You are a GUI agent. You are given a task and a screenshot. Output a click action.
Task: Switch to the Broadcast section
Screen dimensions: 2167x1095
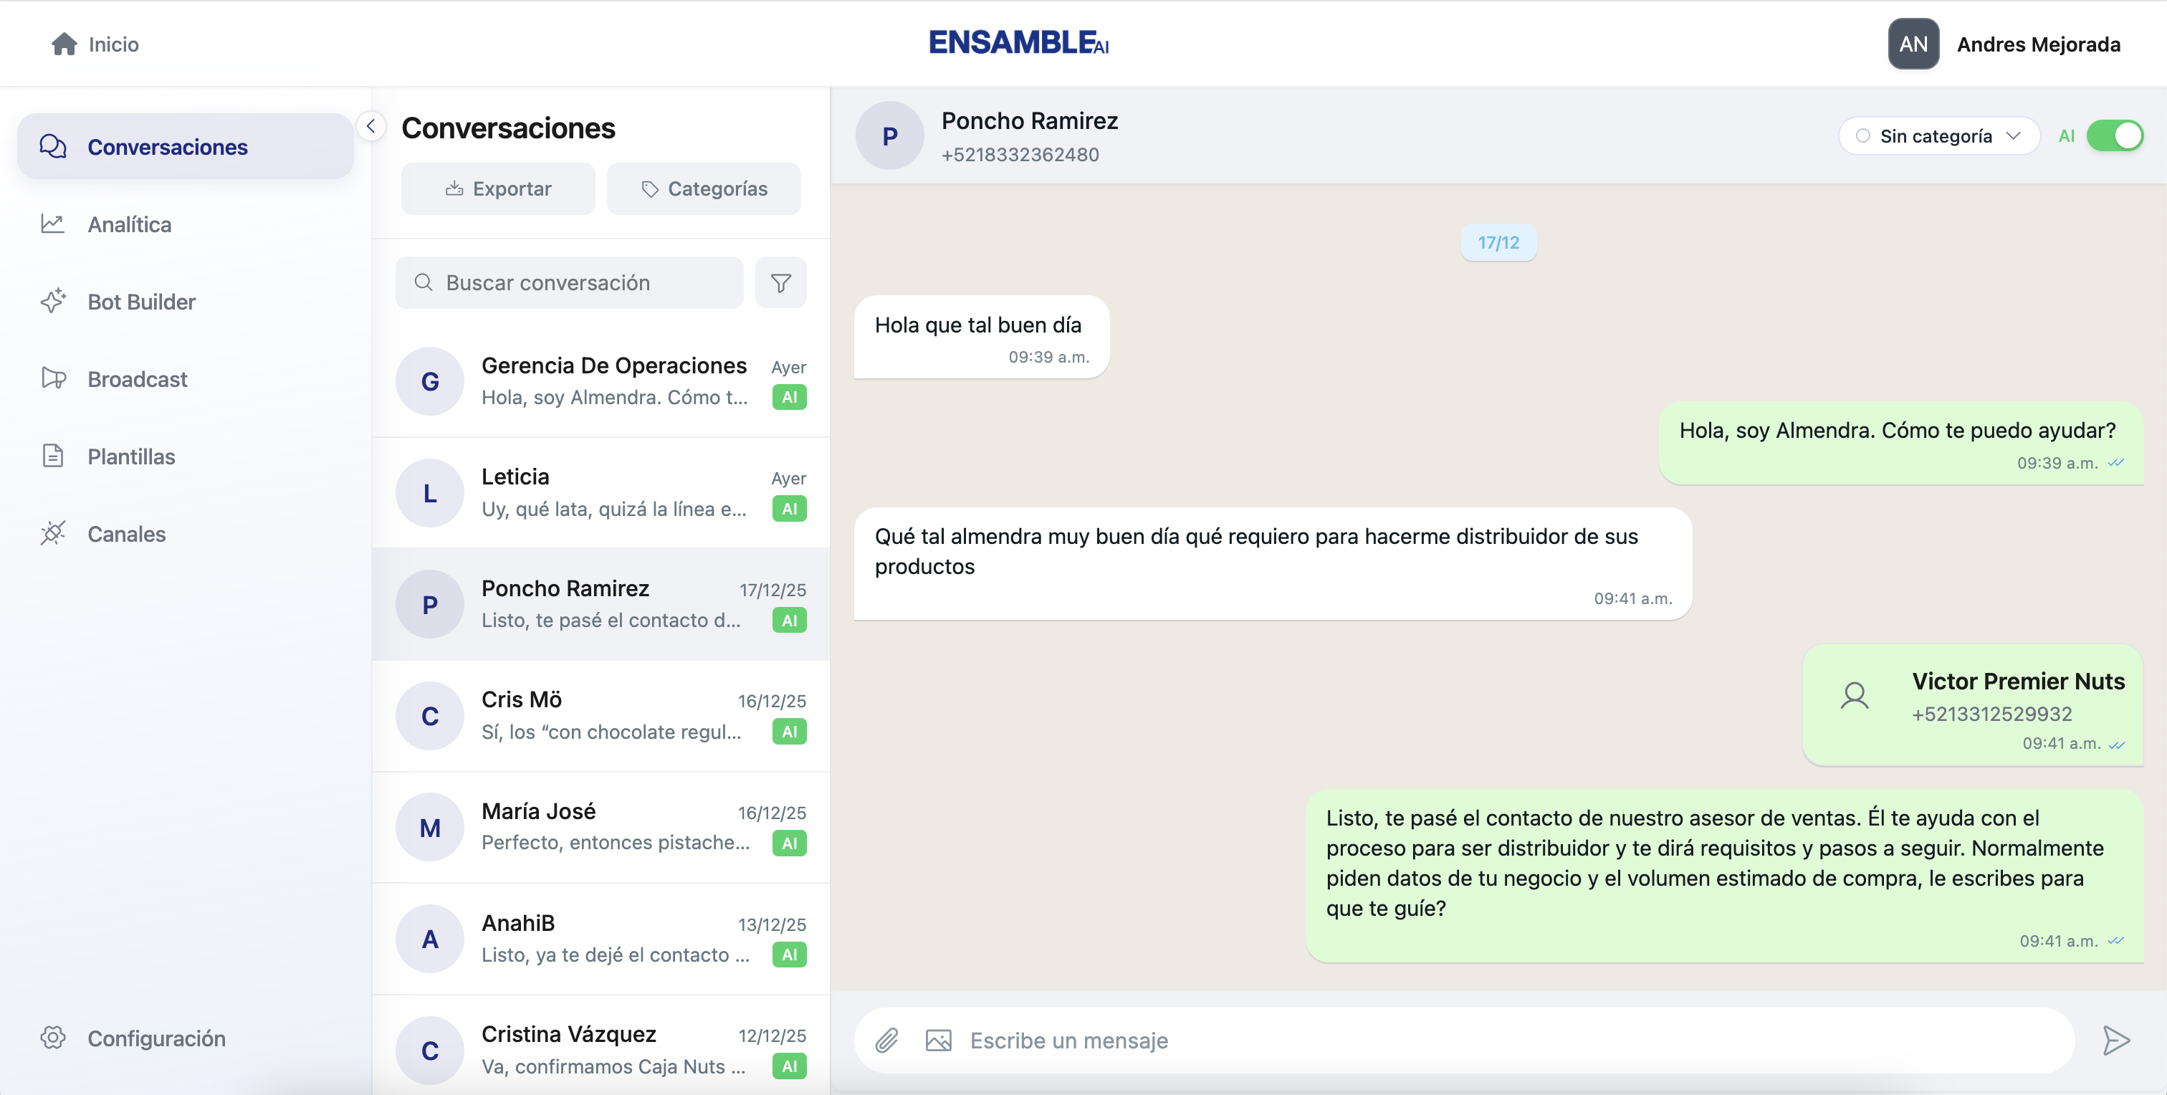[x=136, y=379]
